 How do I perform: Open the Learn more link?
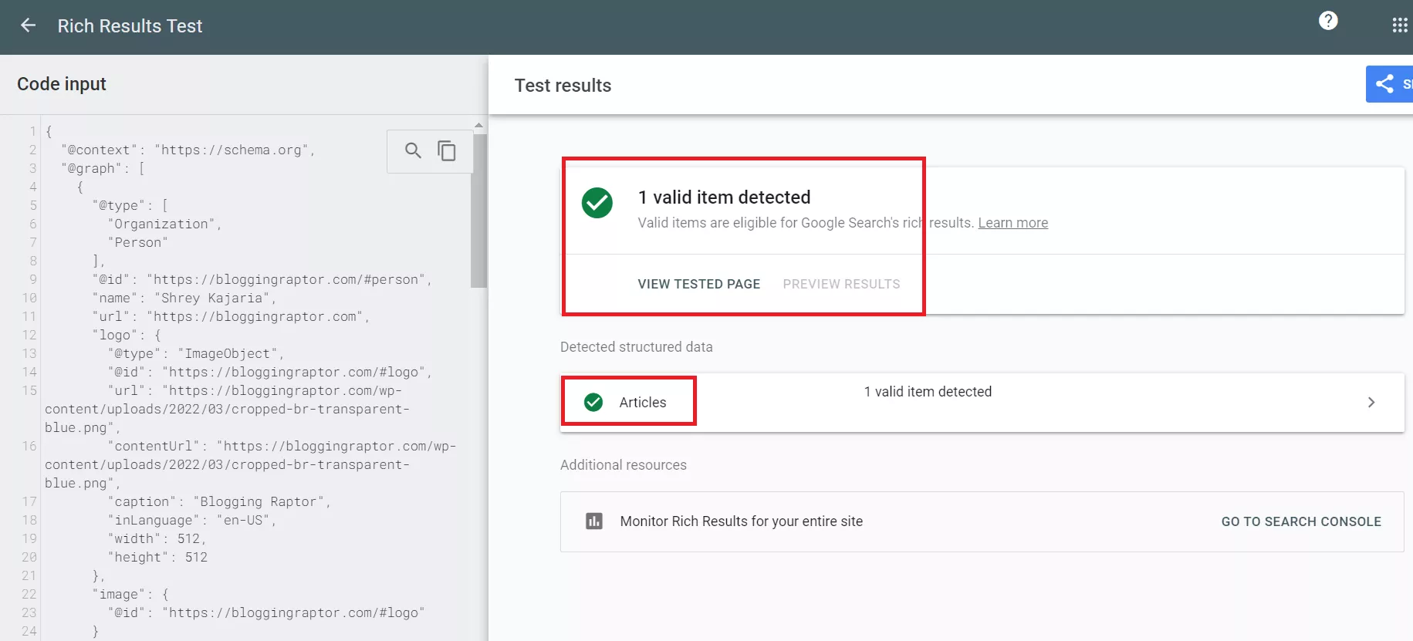[x=1012, y=223]
